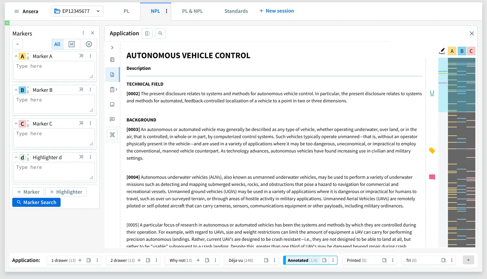Click the Marker Search button
The height and width of the screenshot is (279, 487).
pyautogui.click(x=36, y=202)
